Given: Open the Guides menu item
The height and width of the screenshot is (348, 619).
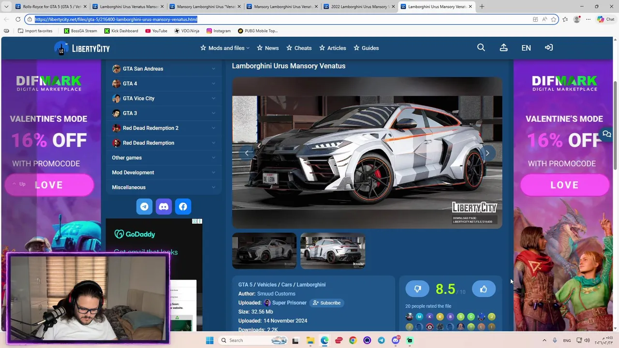Looking at the screenshot, I should point(366,48).
